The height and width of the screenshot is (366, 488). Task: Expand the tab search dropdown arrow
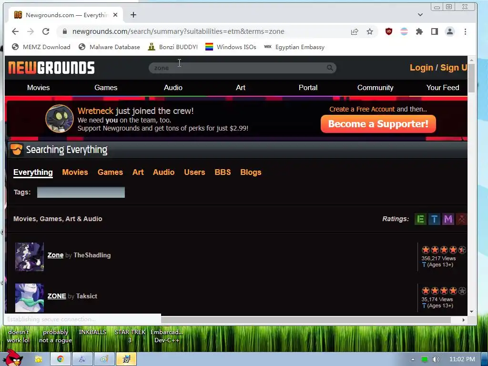pos(420,15)
